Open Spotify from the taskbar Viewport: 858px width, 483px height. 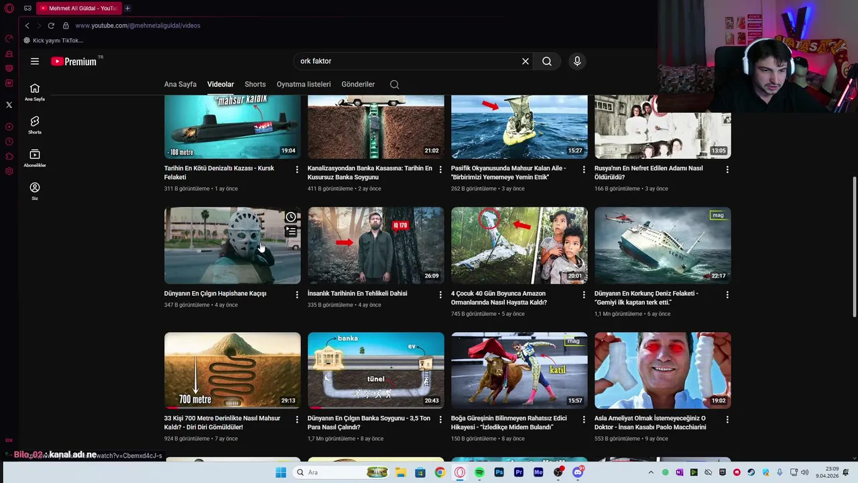[x=479, y=472]
